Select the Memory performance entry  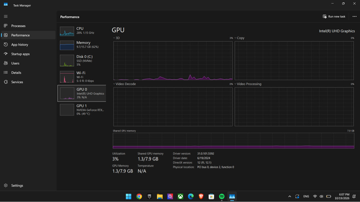82,45
